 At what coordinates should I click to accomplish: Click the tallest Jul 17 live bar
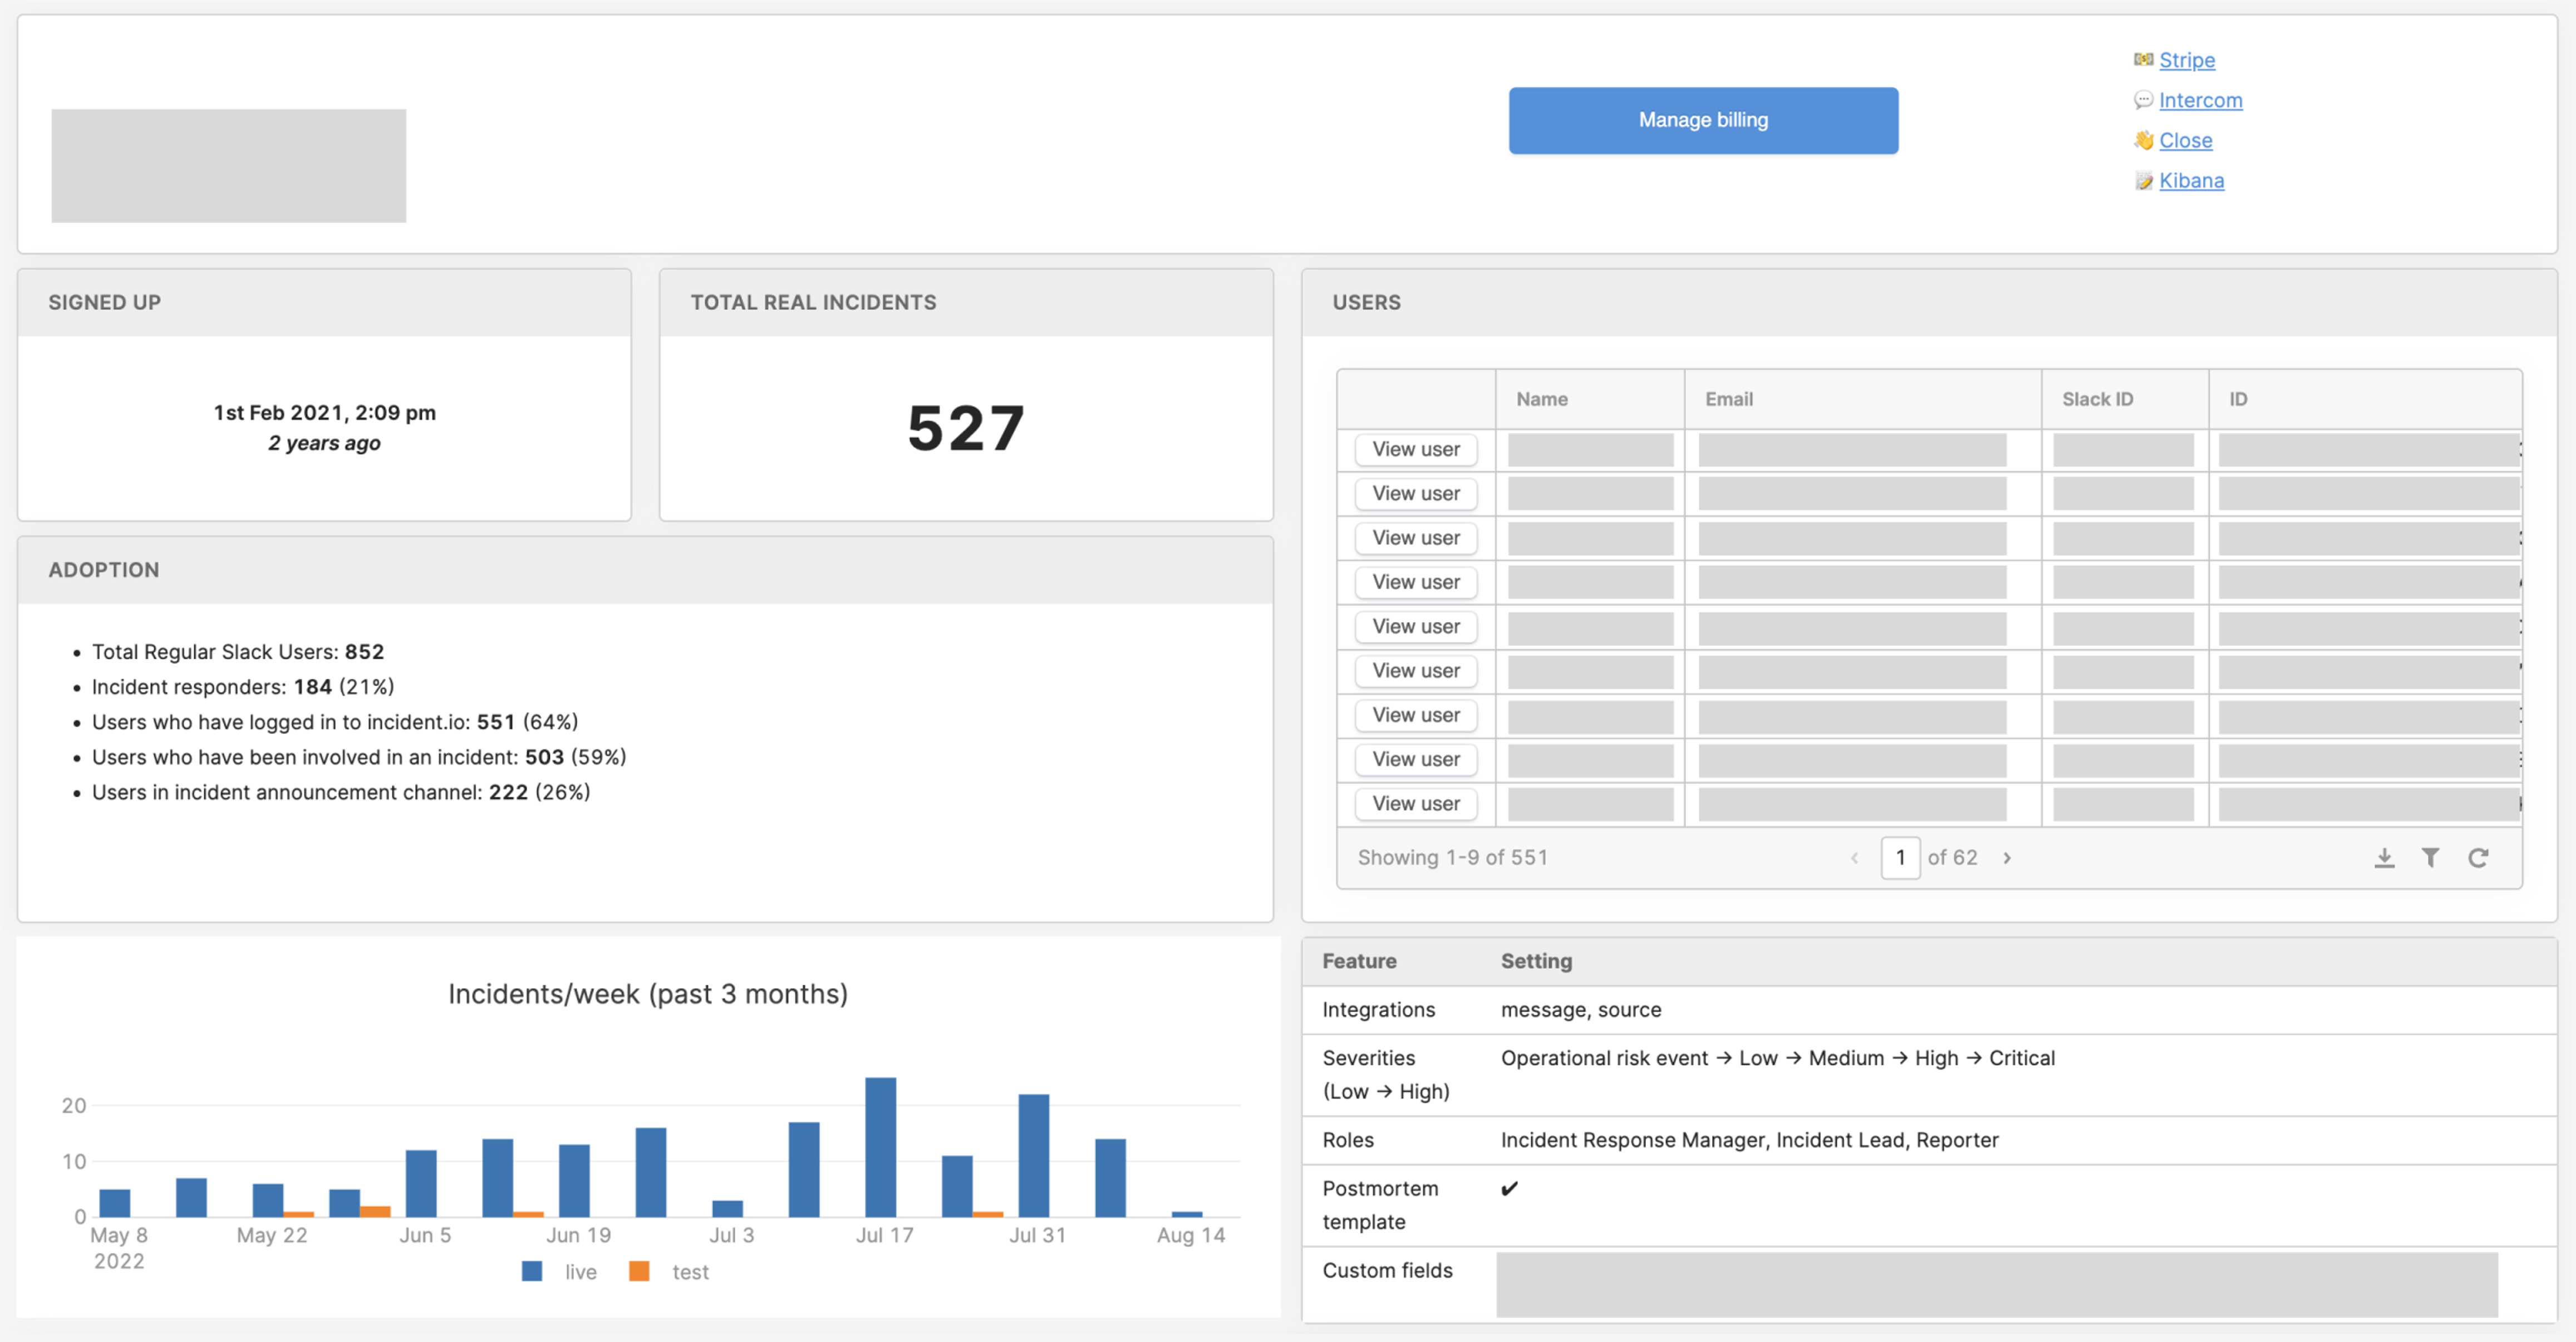[x=880, y=1147]
